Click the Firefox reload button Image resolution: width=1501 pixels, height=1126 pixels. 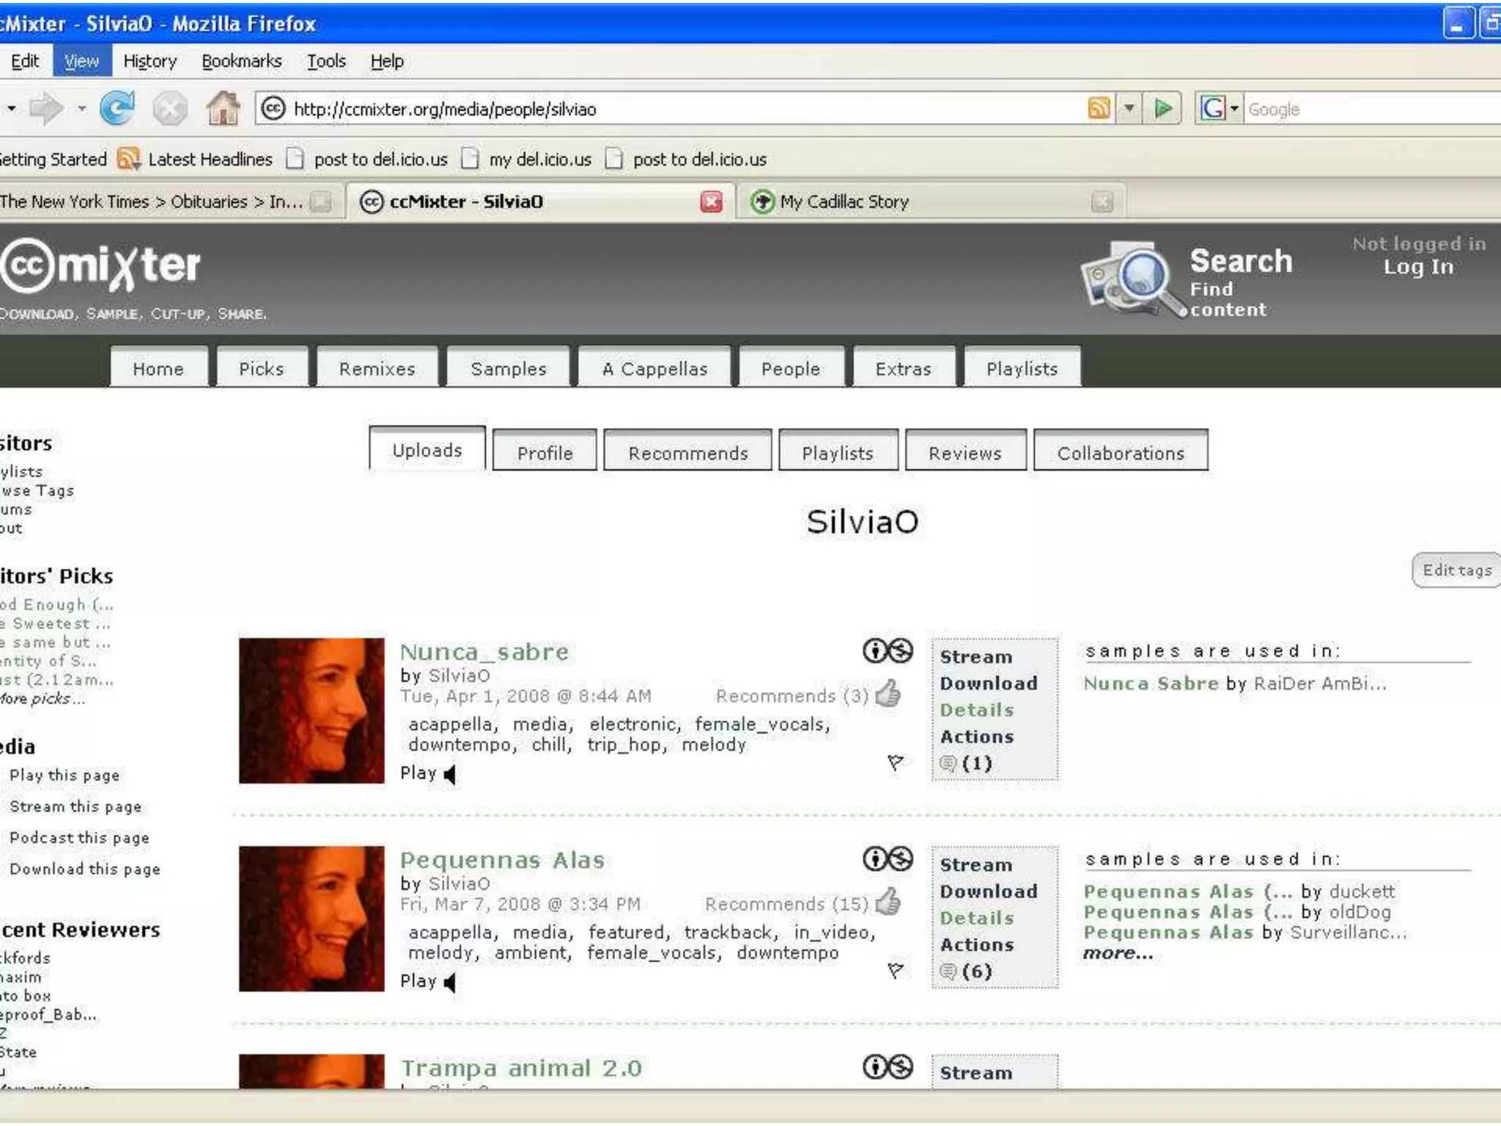pos(117,109)
